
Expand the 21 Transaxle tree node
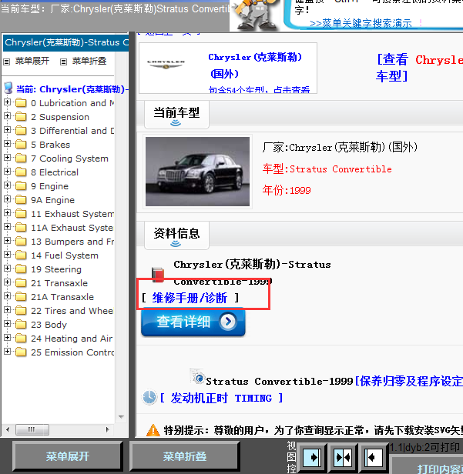(x=7, y=282)
